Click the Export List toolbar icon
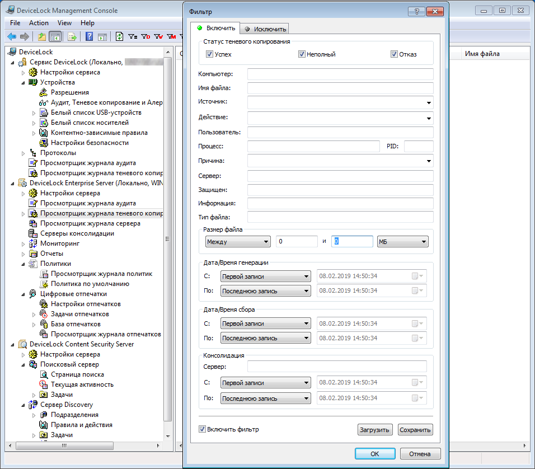 (x=72, y=36)
